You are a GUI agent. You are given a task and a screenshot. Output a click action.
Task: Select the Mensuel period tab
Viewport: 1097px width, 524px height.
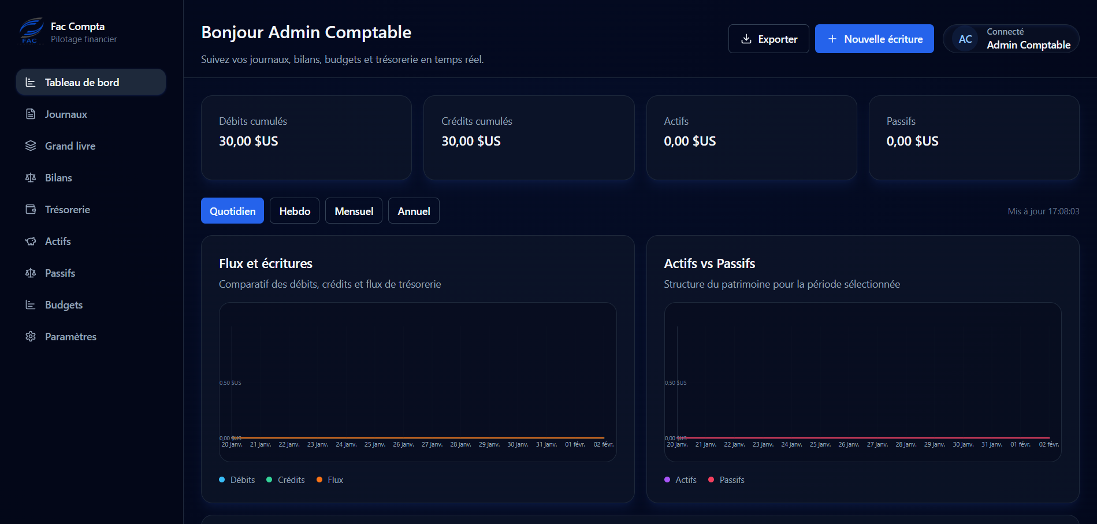point(354,211)
